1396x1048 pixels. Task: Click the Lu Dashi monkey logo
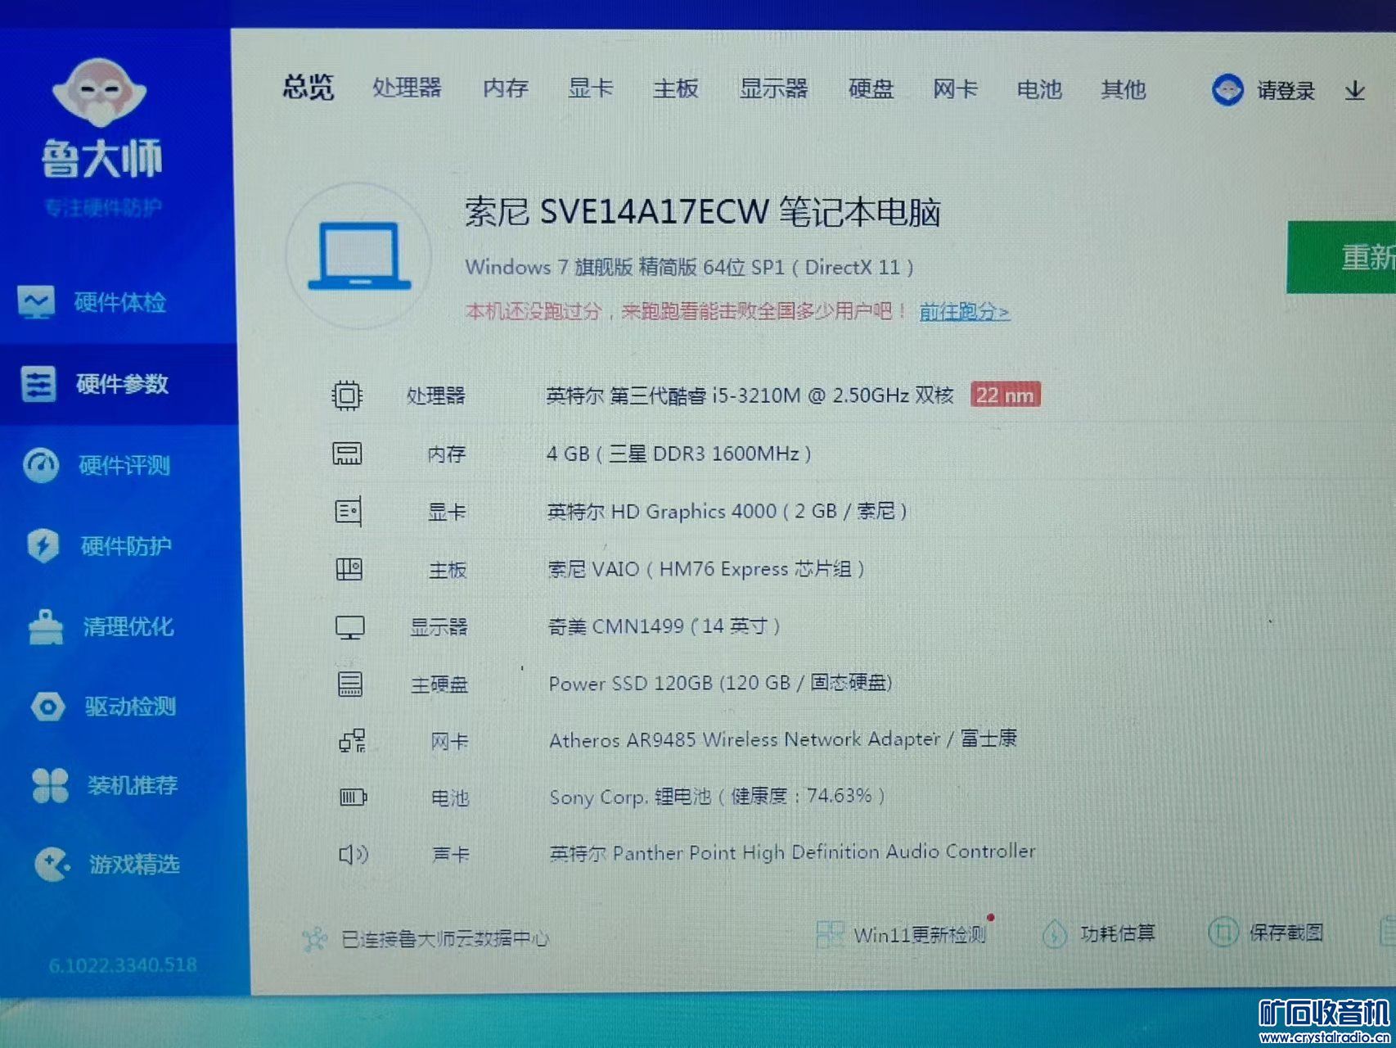coord(99,93)
